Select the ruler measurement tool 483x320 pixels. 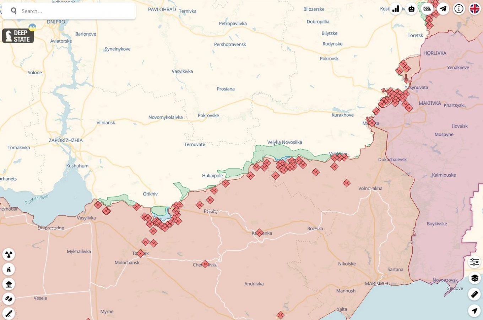click(x=474, y=294)
